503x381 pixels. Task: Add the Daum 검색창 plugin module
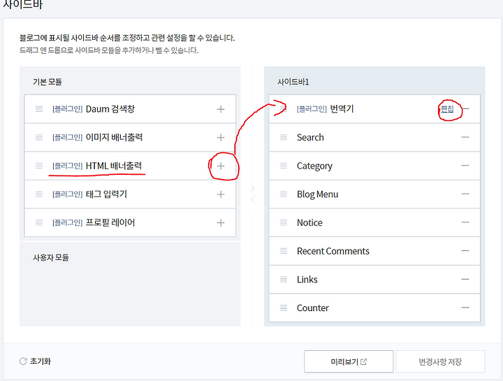click(x=221, y=109)
